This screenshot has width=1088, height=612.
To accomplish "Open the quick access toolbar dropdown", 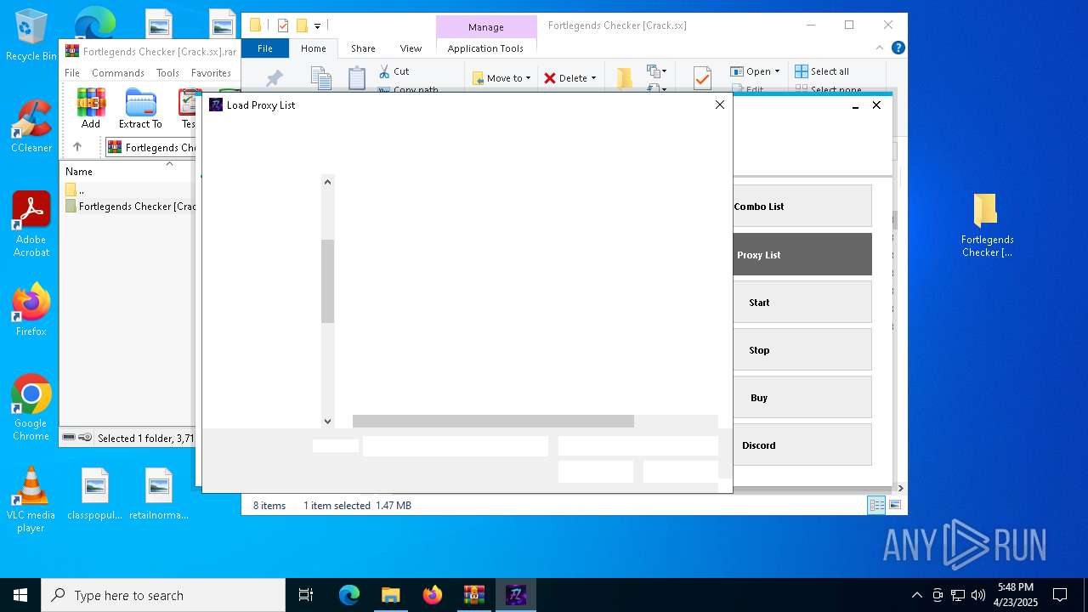I will pyautogui.click(x=317, y=25).
